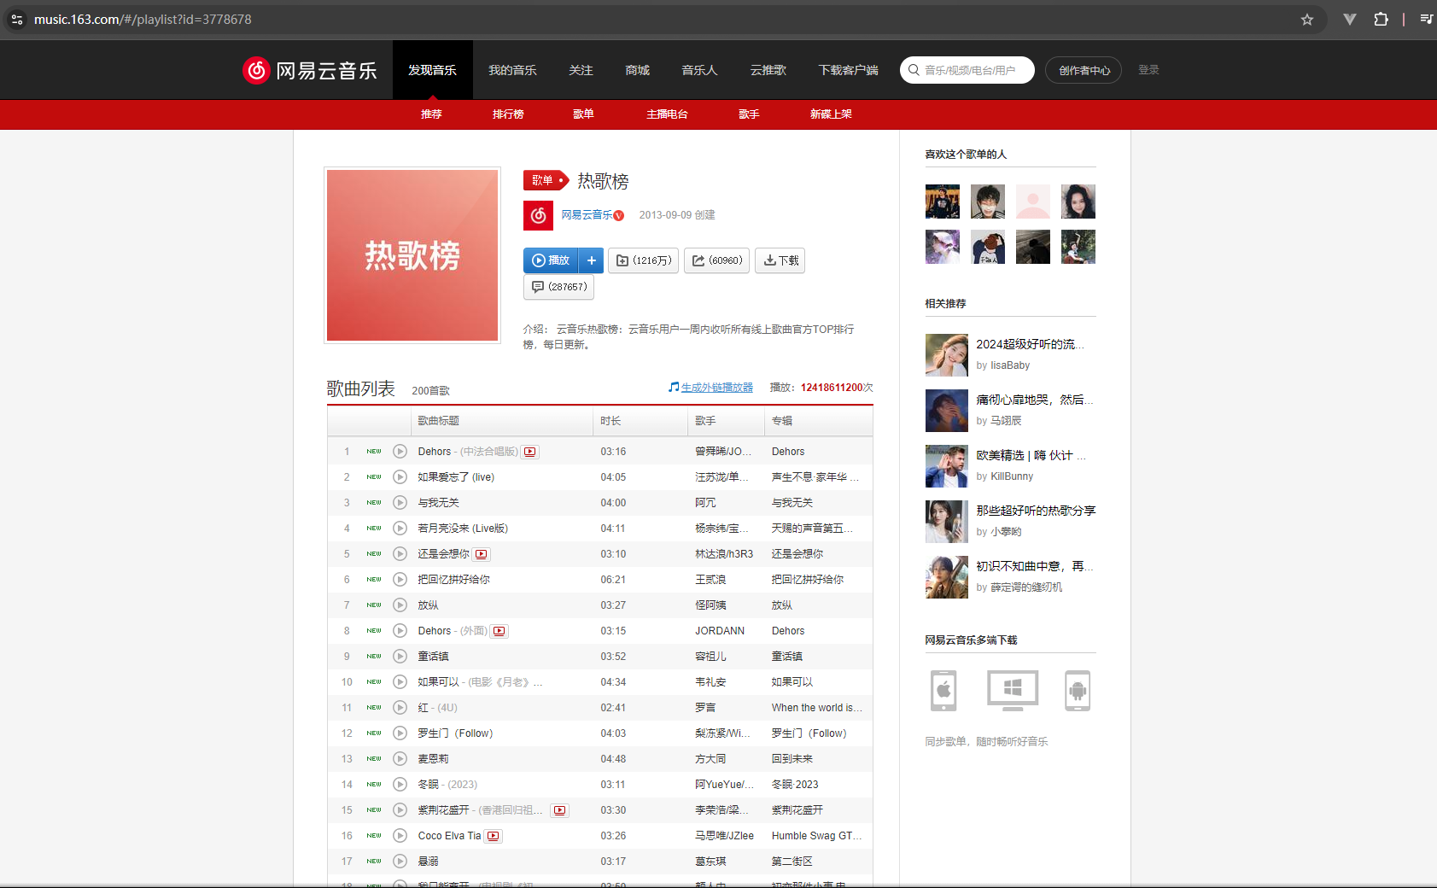Click 创作者中心 button

pos(1084,70)
